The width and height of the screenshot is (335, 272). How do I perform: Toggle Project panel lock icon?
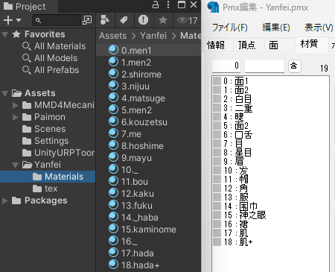pos(156,4)
